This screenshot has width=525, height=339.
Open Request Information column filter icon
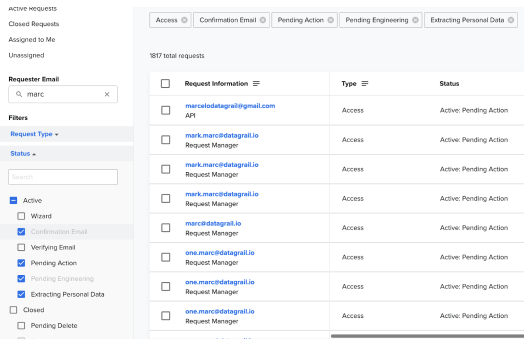pos(256,83)
